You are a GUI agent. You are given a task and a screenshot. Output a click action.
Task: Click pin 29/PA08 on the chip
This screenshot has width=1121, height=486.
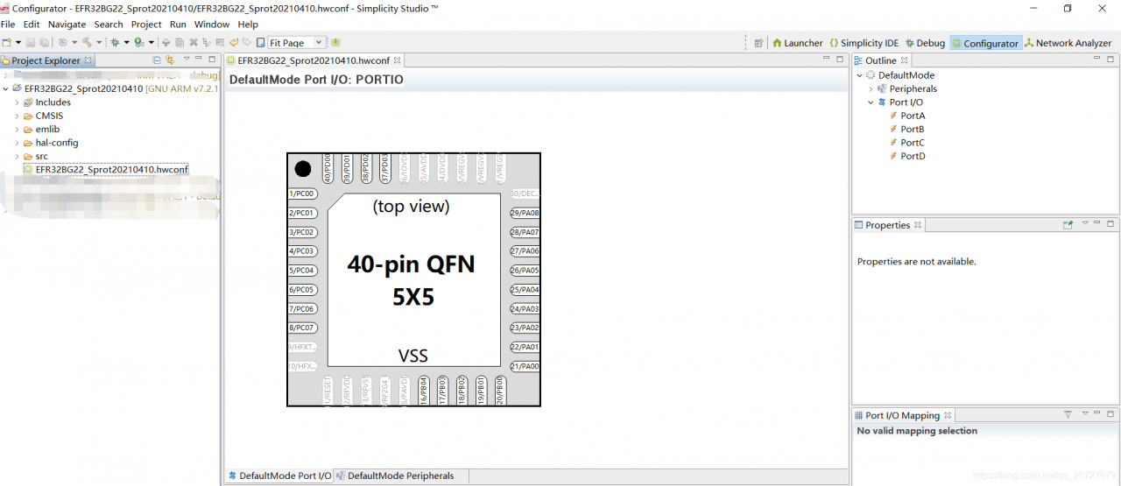pos(525,213)
